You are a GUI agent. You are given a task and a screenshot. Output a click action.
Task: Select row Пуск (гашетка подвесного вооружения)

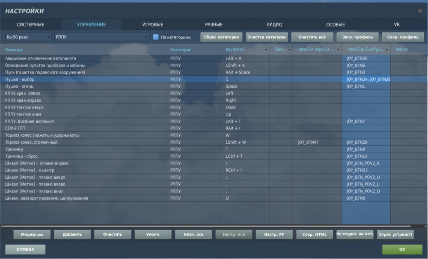[x=214, y=72]
